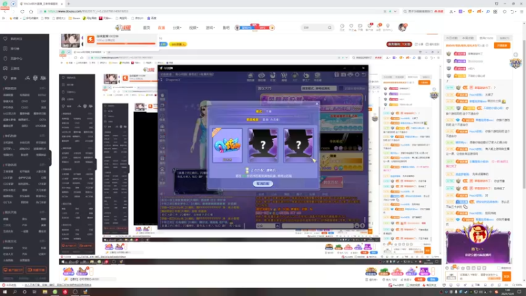Switch to the 贵宾 tab in chat panel
The height and width of the screenshot is (296, 526).
(486, 38)
